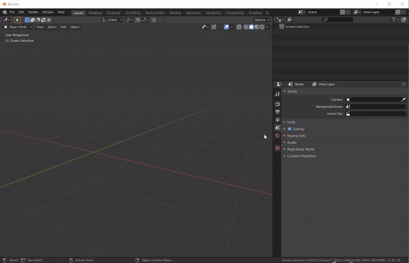Toggle snapping magnet button

coord(138,20)
